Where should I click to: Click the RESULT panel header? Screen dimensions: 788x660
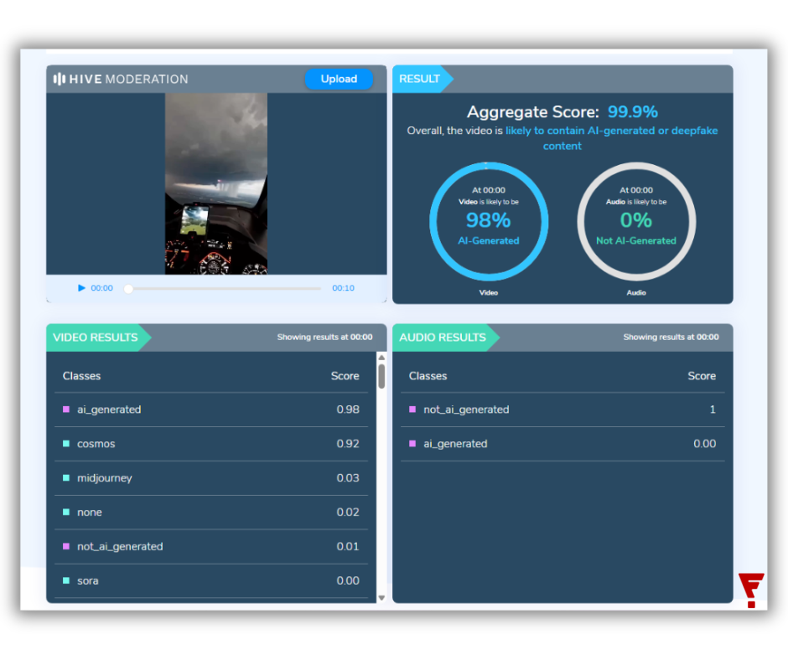(x=420, y=79)
